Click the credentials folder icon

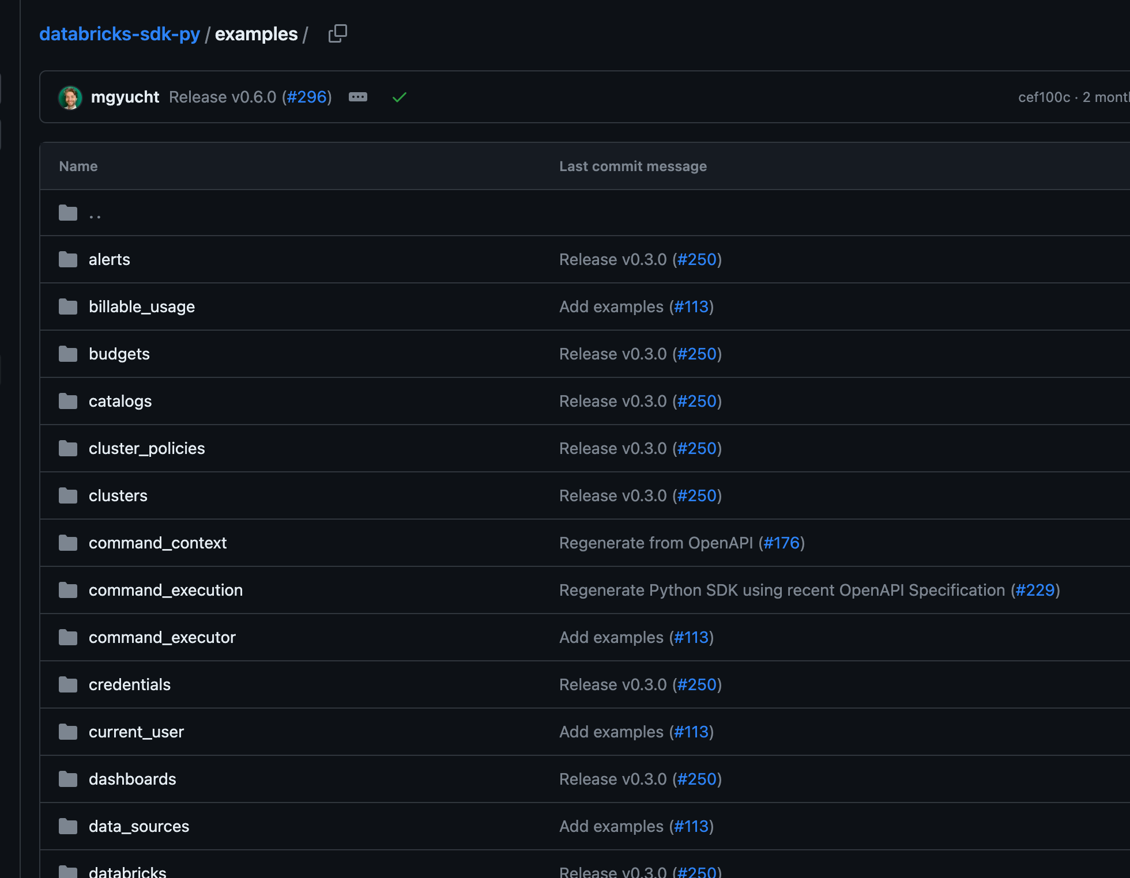pyautogui.click(x=68, y=684)
